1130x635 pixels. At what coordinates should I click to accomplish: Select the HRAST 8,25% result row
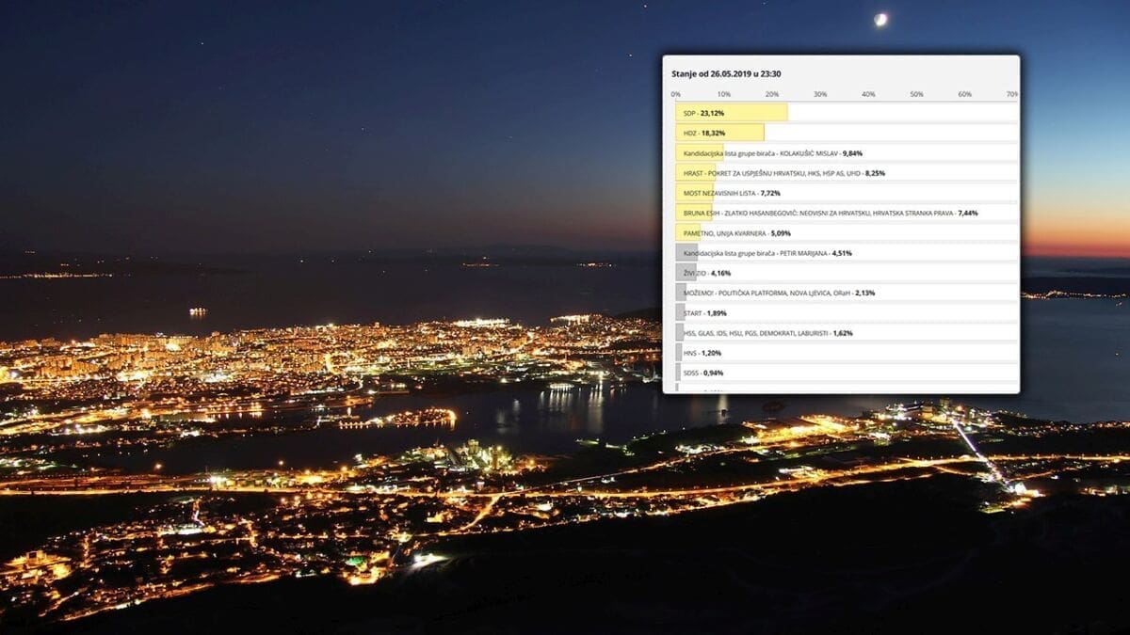[x=783, y=173]
